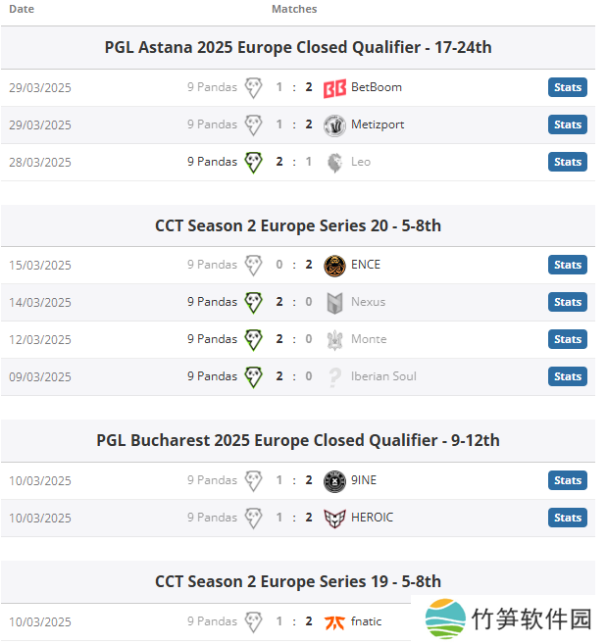Click the 9INE team logo

334,480
